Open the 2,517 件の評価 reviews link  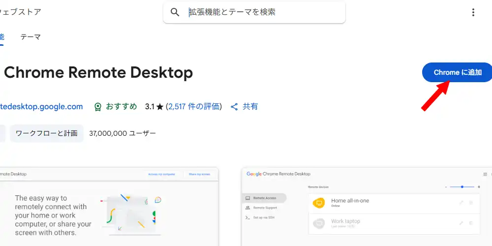click(193, 107)
